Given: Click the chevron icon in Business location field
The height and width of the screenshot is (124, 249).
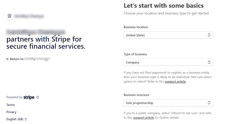Looking at the screenshot, I should (209, 35).
